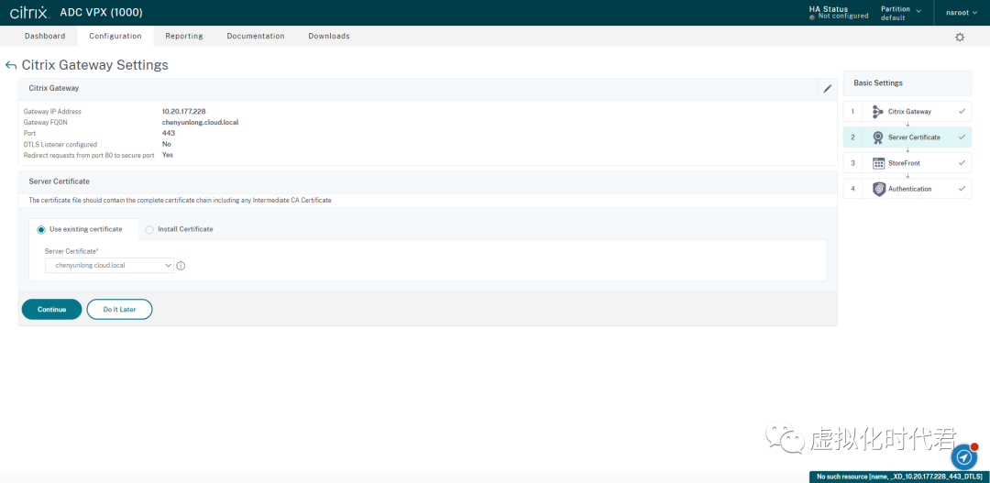Image resolution: width=990 pixels, height=483 pixels.
Task: Click Gateway FQDN value chenyunlong.cloud.local
Action: point(200,122)
